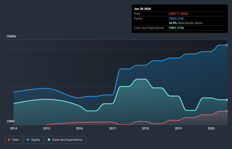This screenshot has height=149, width=232.
Task: Click the 2020 x-axis label
Action: (x=211, y=128)
